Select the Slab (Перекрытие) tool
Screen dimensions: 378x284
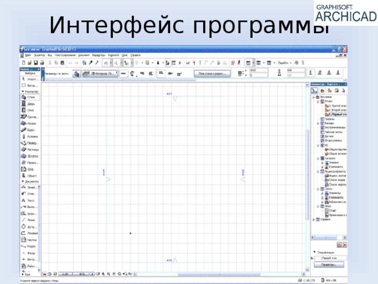coord(30,143)
